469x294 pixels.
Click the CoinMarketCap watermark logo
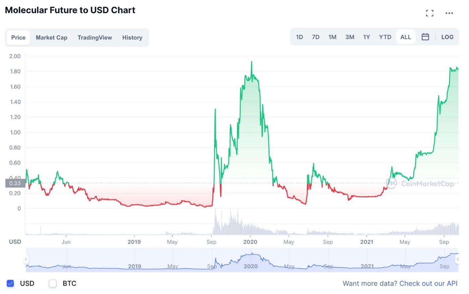point(391,183)
